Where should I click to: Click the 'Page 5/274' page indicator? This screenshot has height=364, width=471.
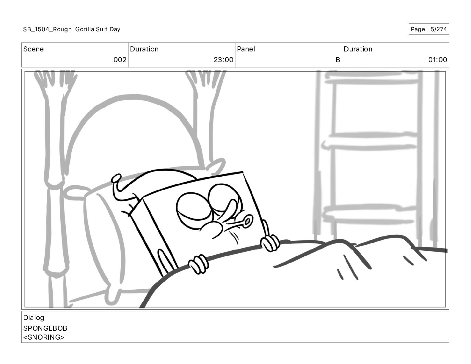point(428,29)
